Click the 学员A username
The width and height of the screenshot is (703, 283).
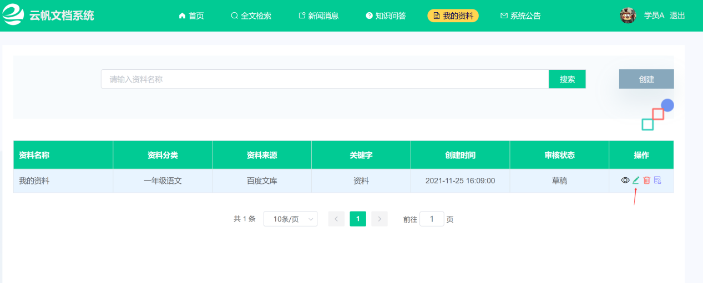(x=654, y=16)
